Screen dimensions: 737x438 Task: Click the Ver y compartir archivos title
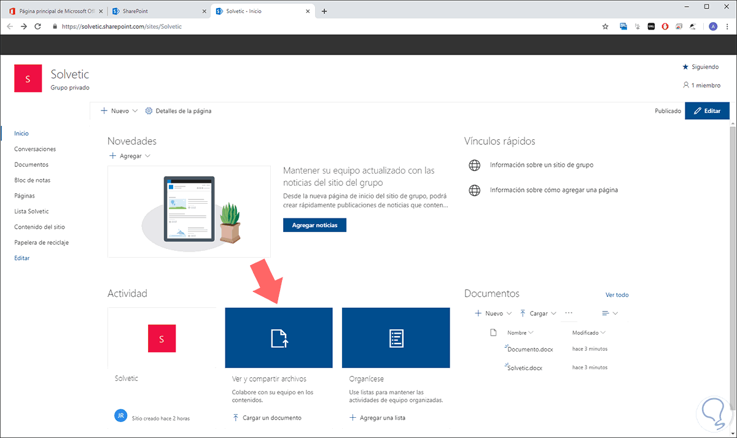[269, 378]
